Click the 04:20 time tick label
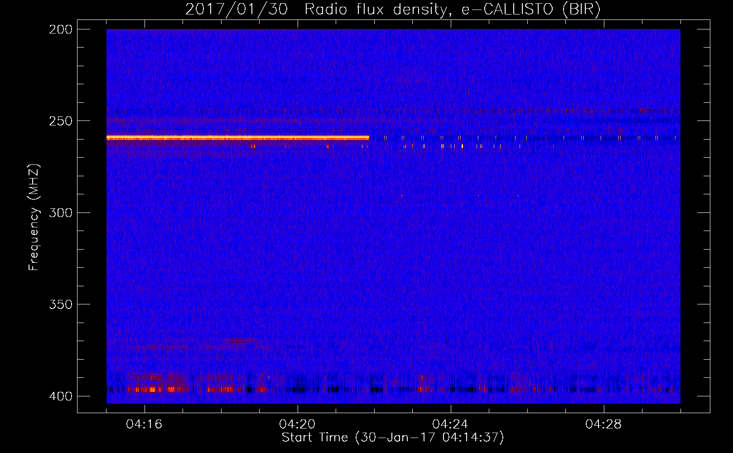The width and height of the screenshot is (733, 453). (x=297, y=424)
